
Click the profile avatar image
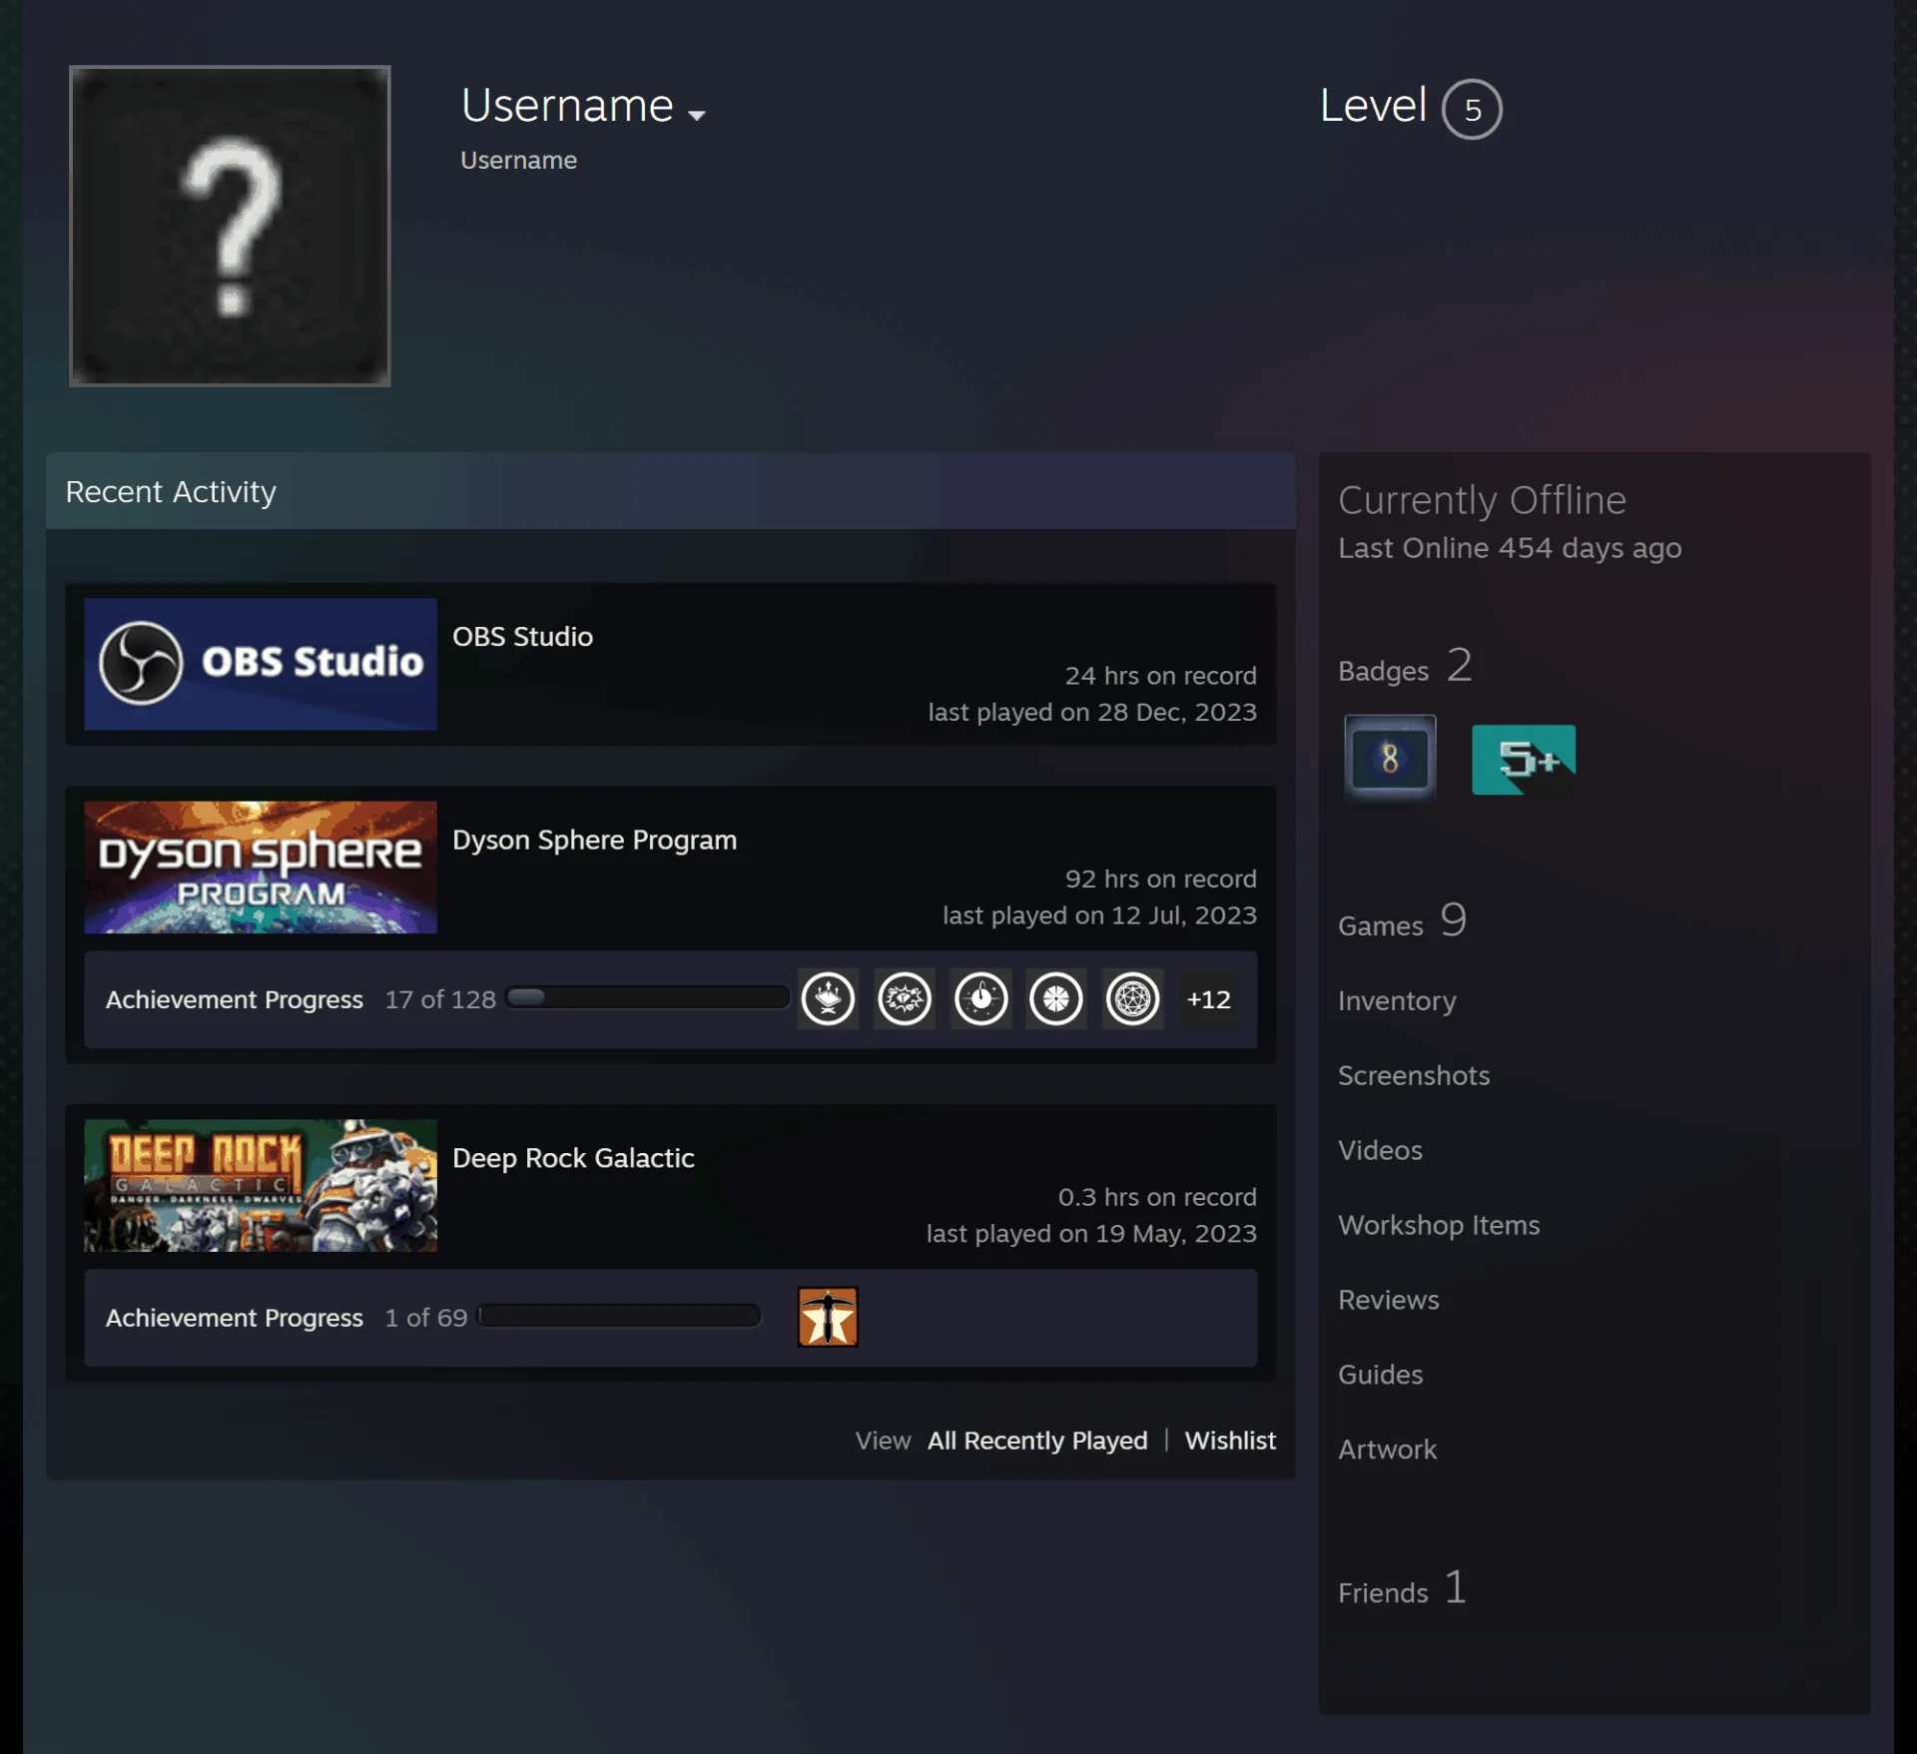coord(230,226)
